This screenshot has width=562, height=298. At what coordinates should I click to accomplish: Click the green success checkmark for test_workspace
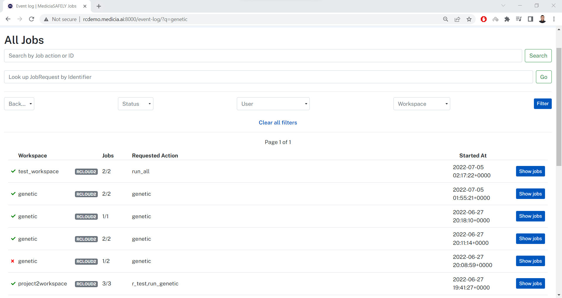click(13, 171)
